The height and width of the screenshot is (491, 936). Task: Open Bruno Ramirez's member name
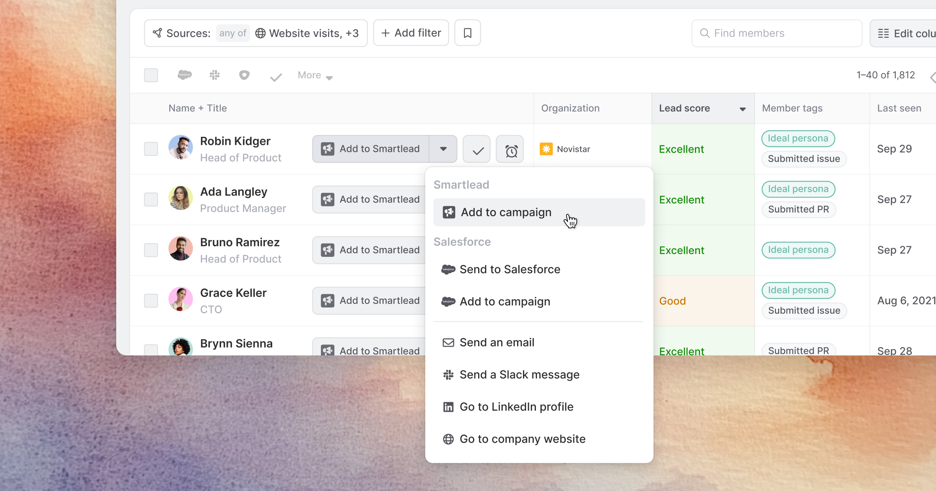pyautogui.click(x=240, y=242)
